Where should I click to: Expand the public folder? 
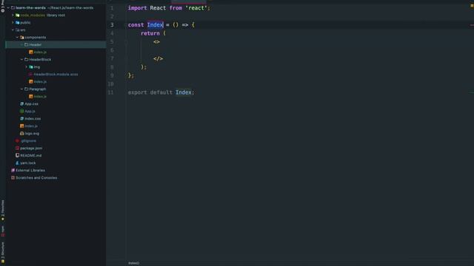(x=13, y=23)
